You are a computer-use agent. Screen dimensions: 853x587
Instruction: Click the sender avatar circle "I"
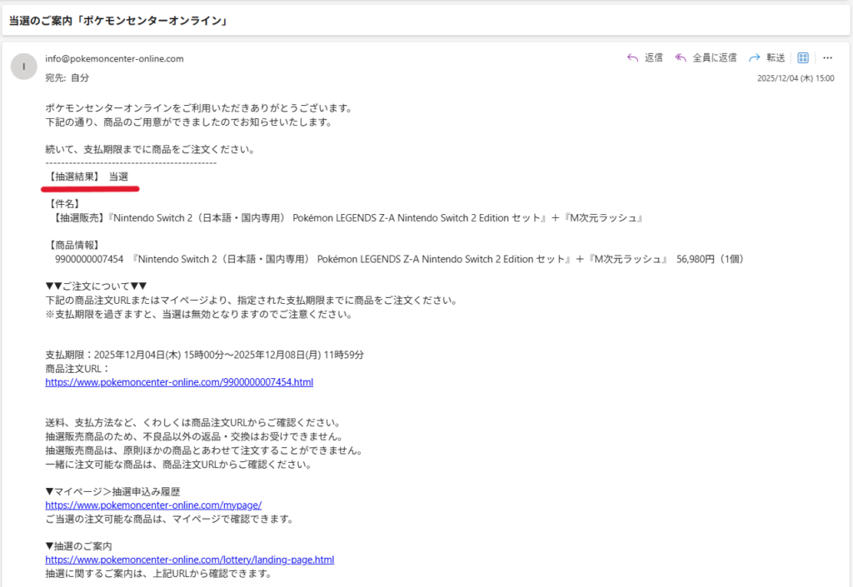click(23, 66)
